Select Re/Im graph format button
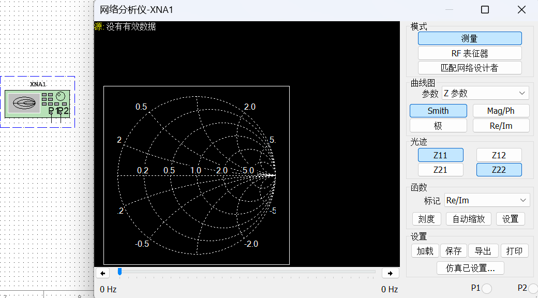This screenshot has height=298, width=538. pos(501,126)
